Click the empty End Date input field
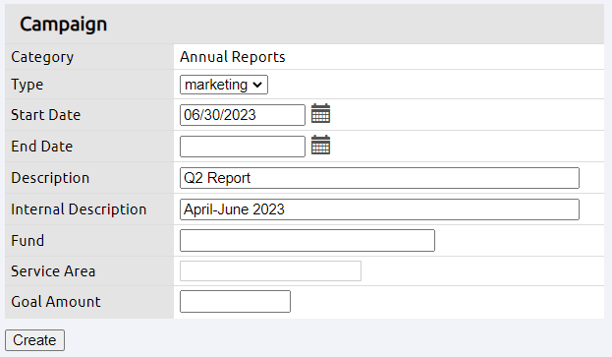The width and height of the screenshot is (612, 357). pos(243,147)
